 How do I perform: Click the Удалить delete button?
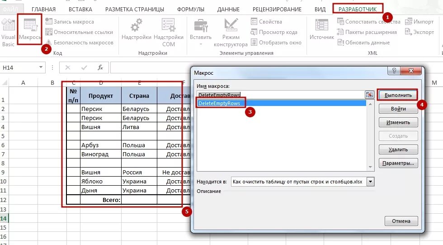tap(398, 149)
